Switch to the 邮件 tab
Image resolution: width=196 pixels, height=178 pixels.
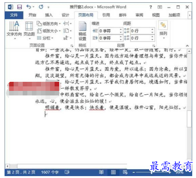(x=122, y=15)
